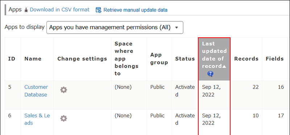Click 'Sep 12, 2022' in Sales & Leads row

click(211, 119)
